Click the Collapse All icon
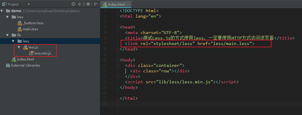302x115 pixels. [79, 4]
